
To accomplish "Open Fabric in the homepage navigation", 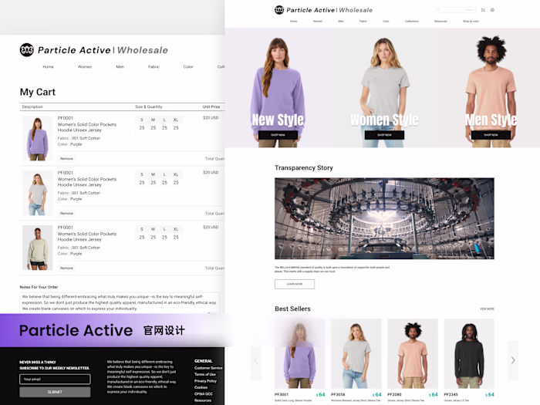I will tap(363, 22).
